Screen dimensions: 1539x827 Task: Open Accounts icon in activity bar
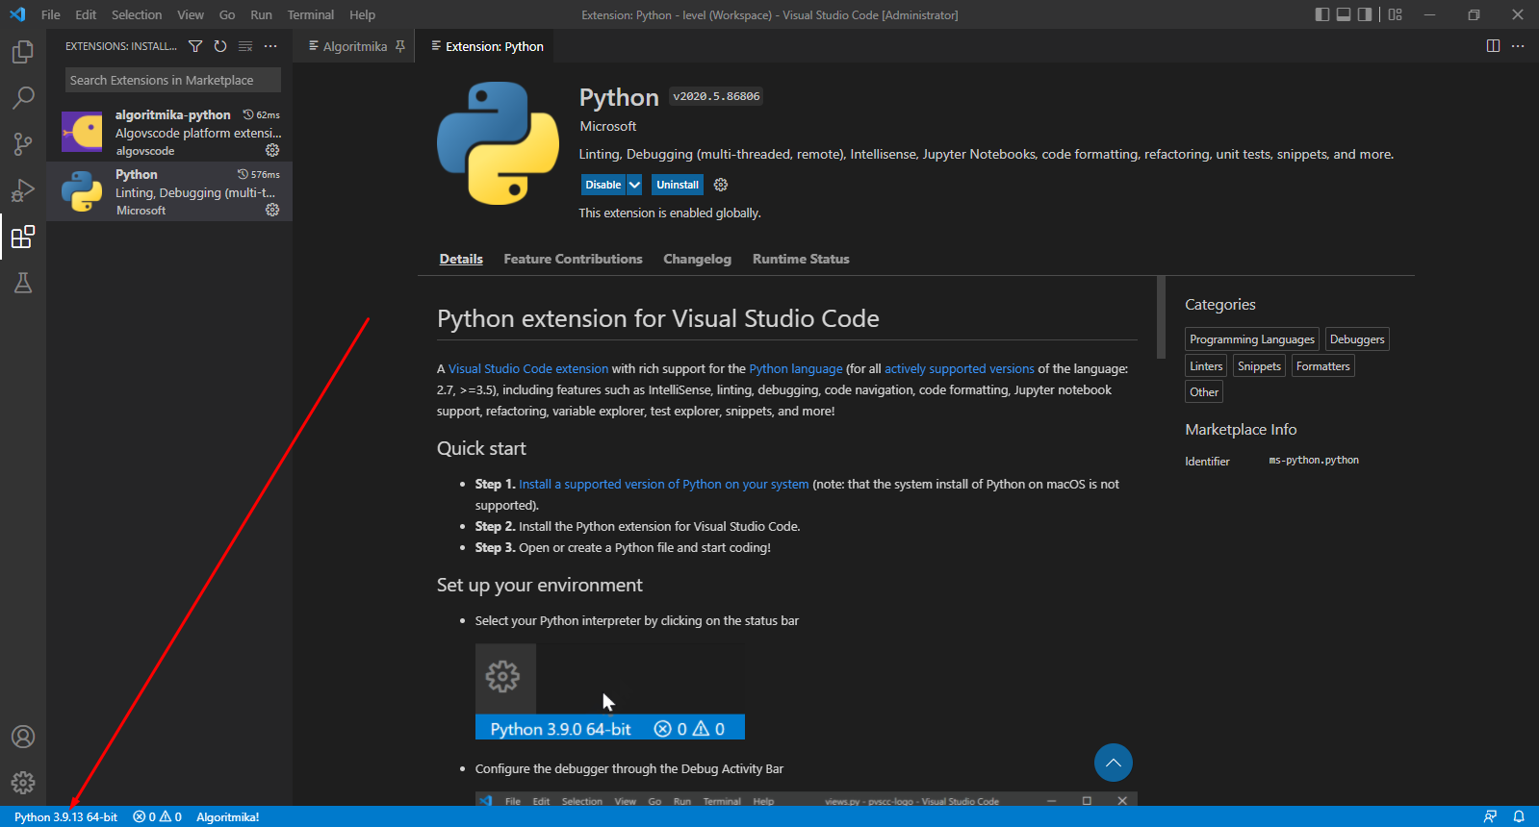coord(23,737)
